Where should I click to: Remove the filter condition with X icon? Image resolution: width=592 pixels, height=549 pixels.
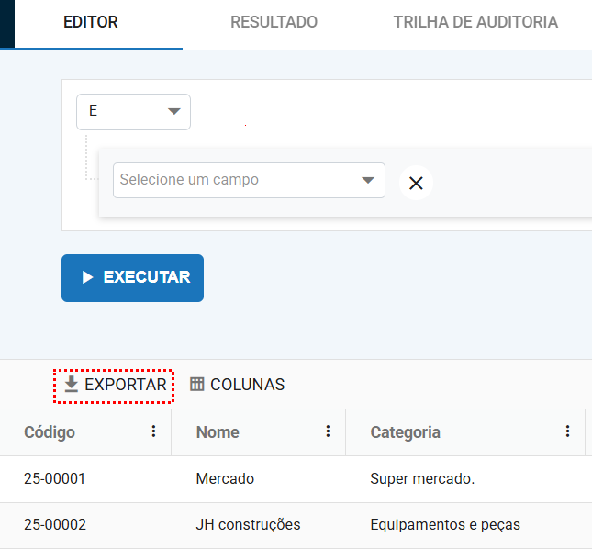click(x=416, y=183)
